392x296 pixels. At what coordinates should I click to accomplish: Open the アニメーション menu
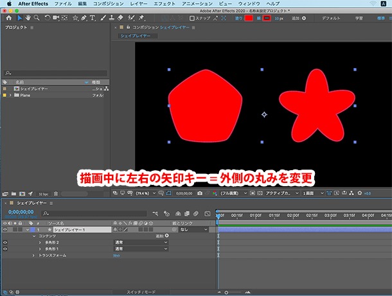coord(197,4)
